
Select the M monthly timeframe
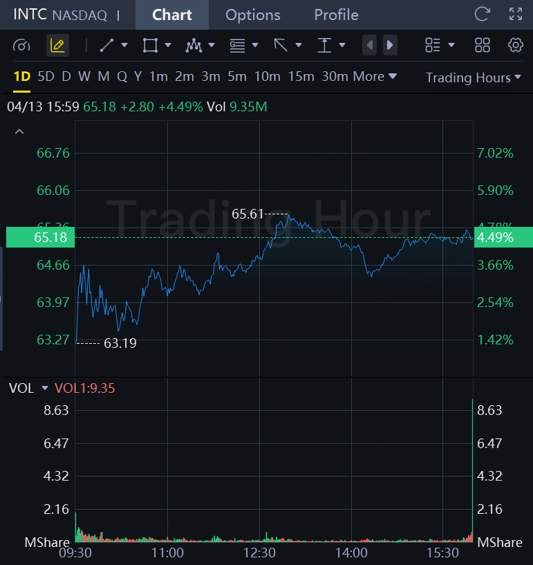click(104, 77)
